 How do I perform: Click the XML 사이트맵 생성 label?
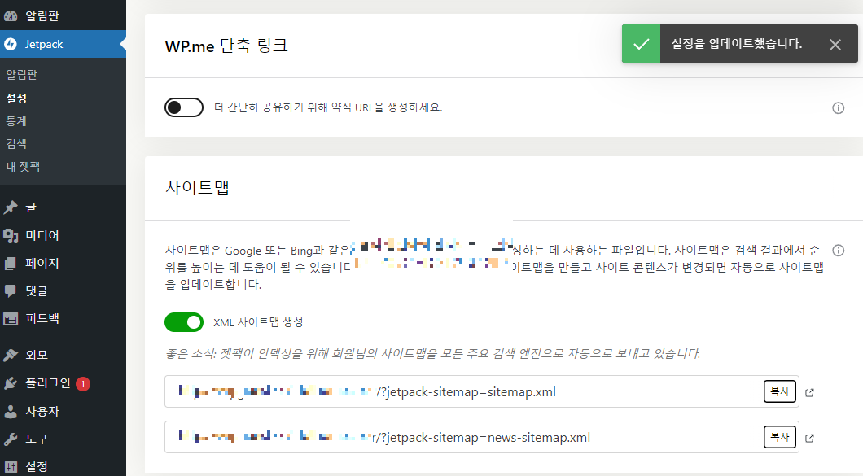click(x=258, y=322)
